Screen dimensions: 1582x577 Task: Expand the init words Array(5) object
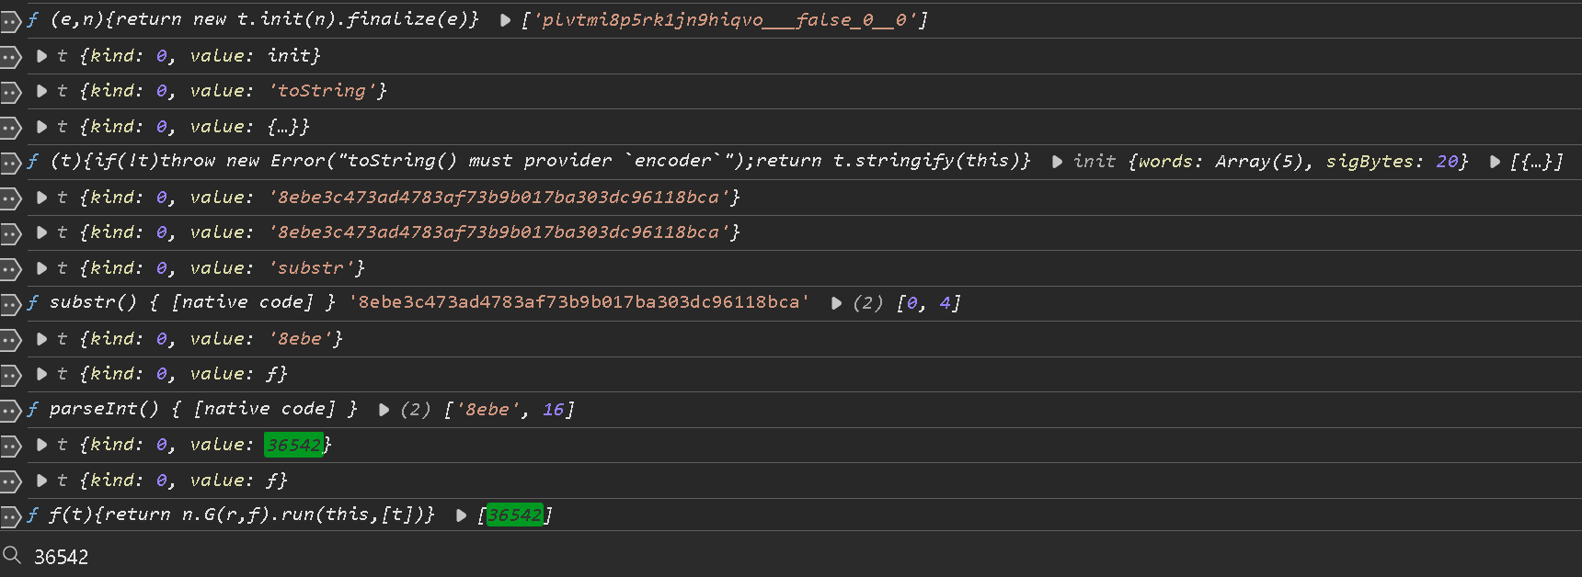coord(1057,162)
